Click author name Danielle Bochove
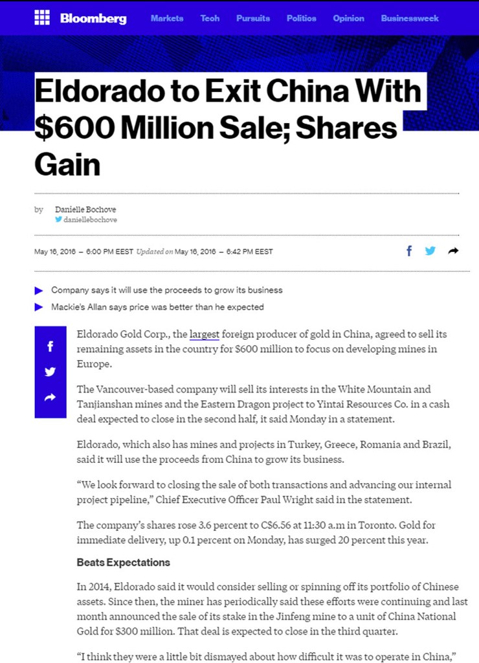479x663 pixels. (85, 210)
